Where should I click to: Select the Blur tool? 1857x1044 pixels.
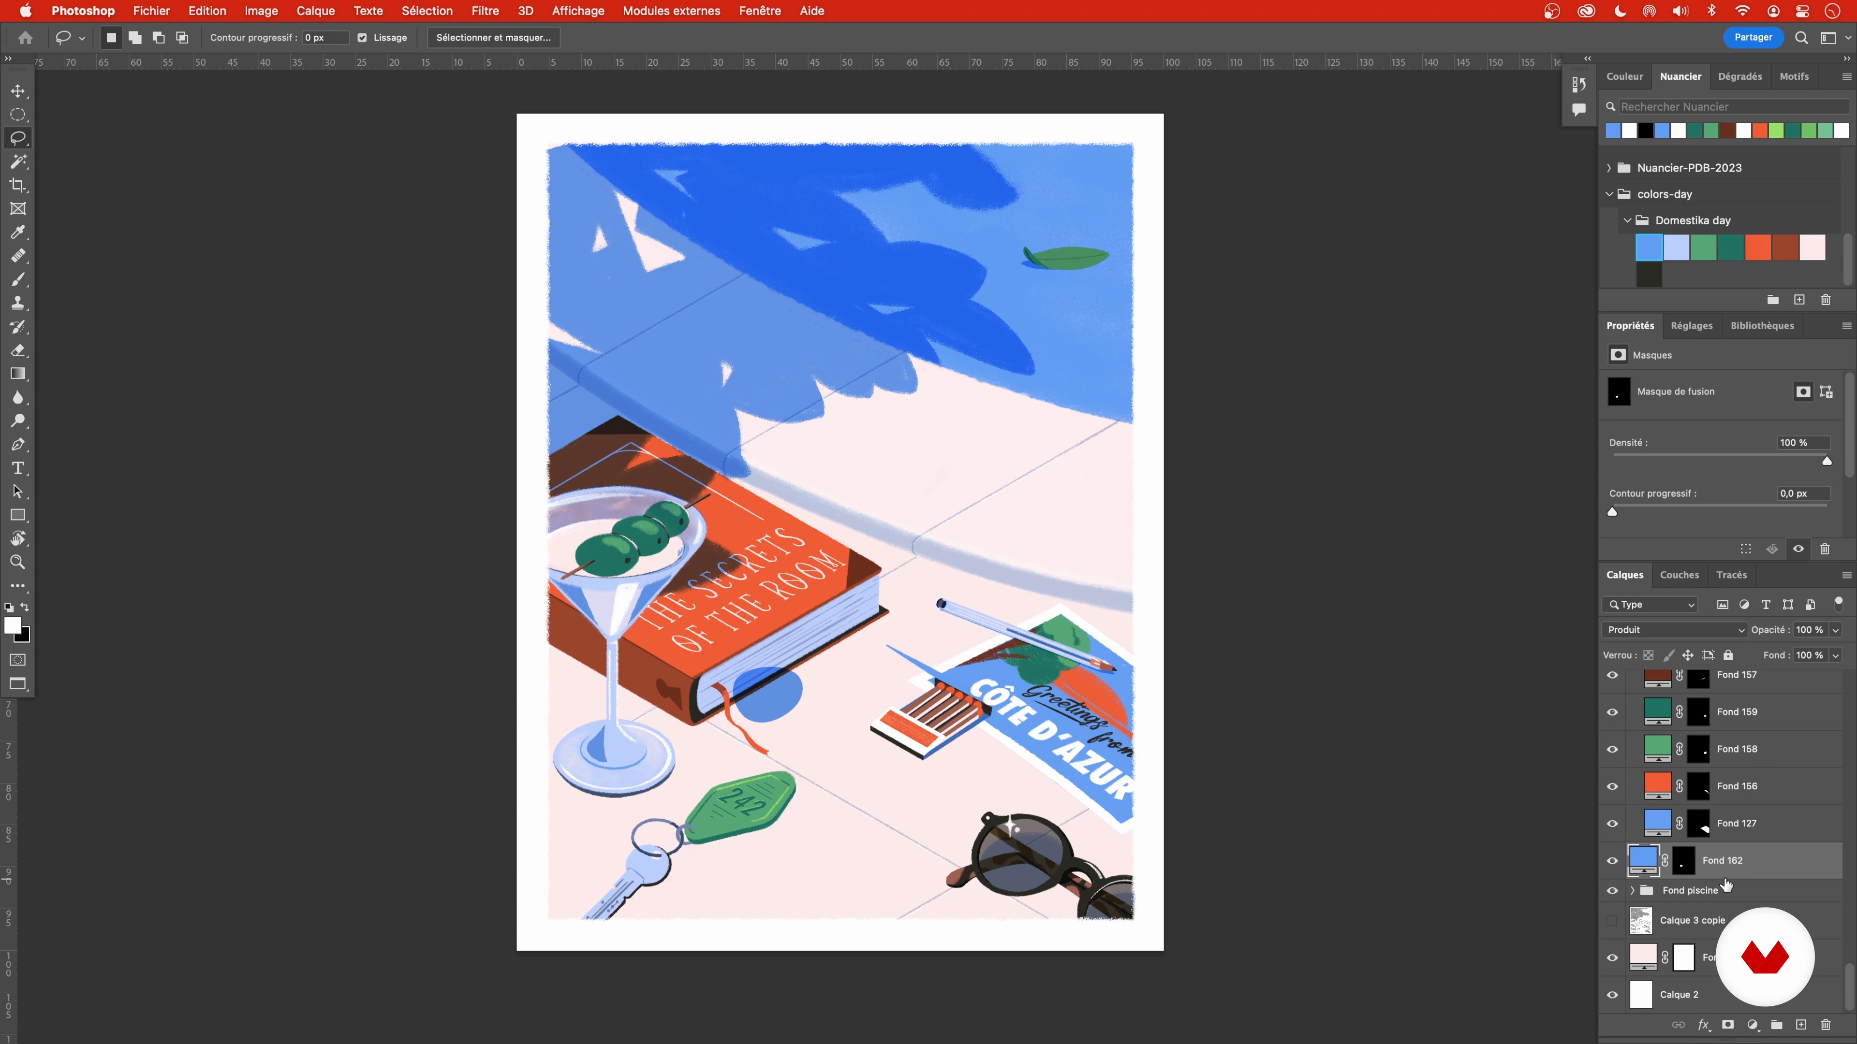(x=18, y=397)
